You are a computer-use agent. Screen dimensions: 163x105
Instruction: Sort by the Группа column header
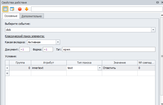point(20,63)
